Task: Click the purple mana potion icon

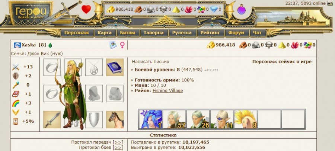Action: (x=242, y=9)
